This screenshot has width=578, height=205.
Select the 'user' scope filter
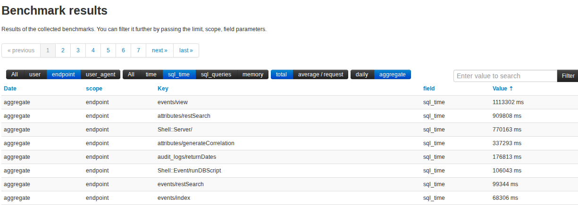[x=35, y=74]
